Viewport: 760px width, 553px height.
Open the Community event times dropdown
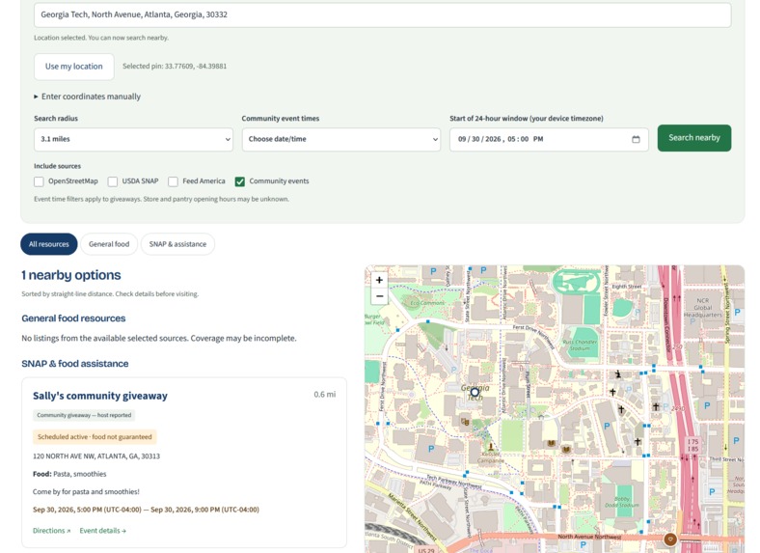341,139
